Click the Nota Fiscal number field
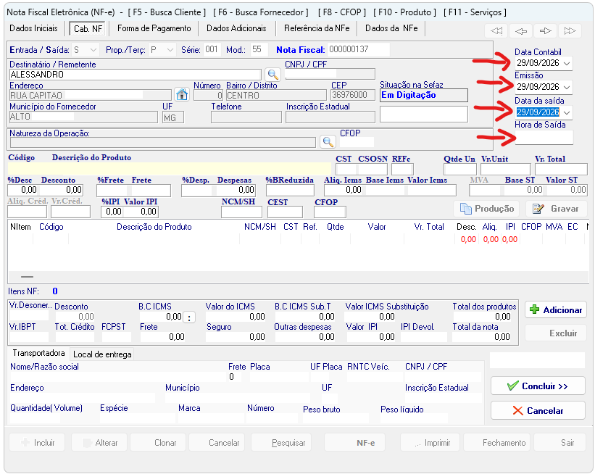The height and width of the screenshot is (474, 595). (x=359, y=50)
